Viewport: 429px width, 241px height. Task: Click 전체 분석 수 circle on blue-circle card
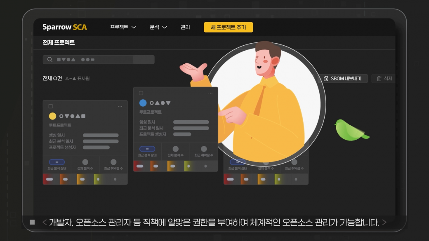point(176,149)
